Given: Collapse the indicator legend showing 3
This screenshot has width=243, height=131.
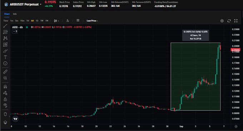Looking at the screenshot, I should [15, 31].
